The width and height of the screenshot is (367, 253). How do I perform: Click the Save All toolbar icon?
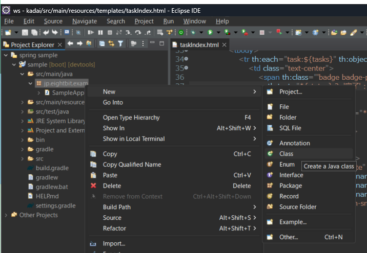(34, 32)
